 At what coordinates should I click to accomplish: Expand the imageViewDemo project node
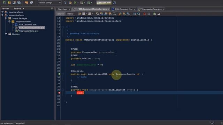click(x=2, y=12)
